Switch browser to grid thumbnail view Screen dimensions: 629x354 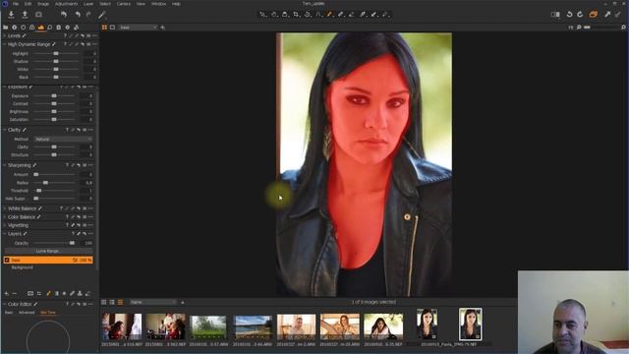[104, 302]
